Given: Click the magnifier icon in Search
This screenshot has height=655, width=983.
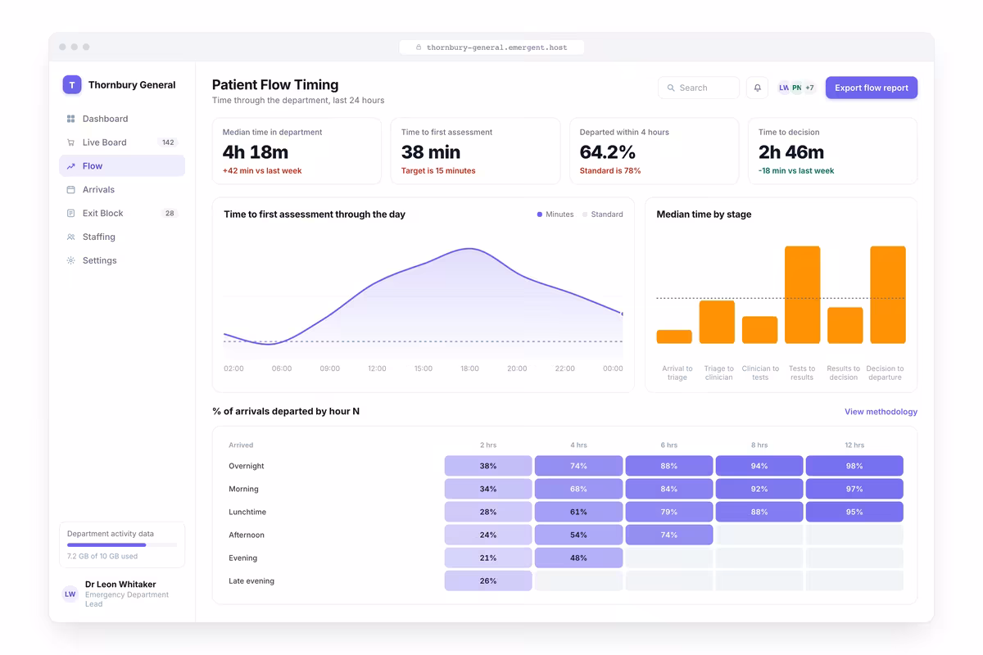Looking at the screenshot, I should (x=671, y=88).
